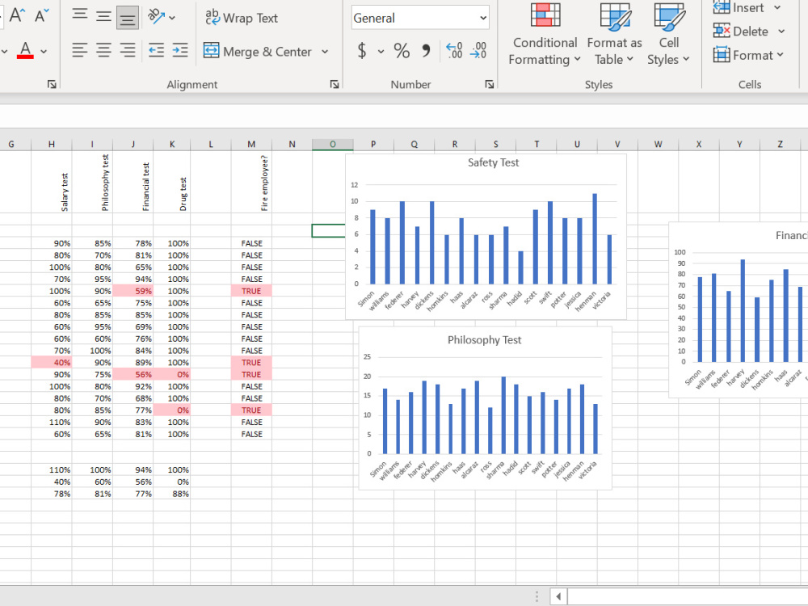808x606 pixels.
Task: Click the Fire employee? header cell
Action: click(251, 182)
